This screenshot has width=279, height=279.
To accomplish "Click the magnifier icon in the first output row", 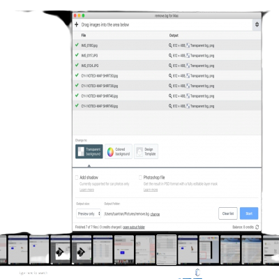I will [170, 45].
